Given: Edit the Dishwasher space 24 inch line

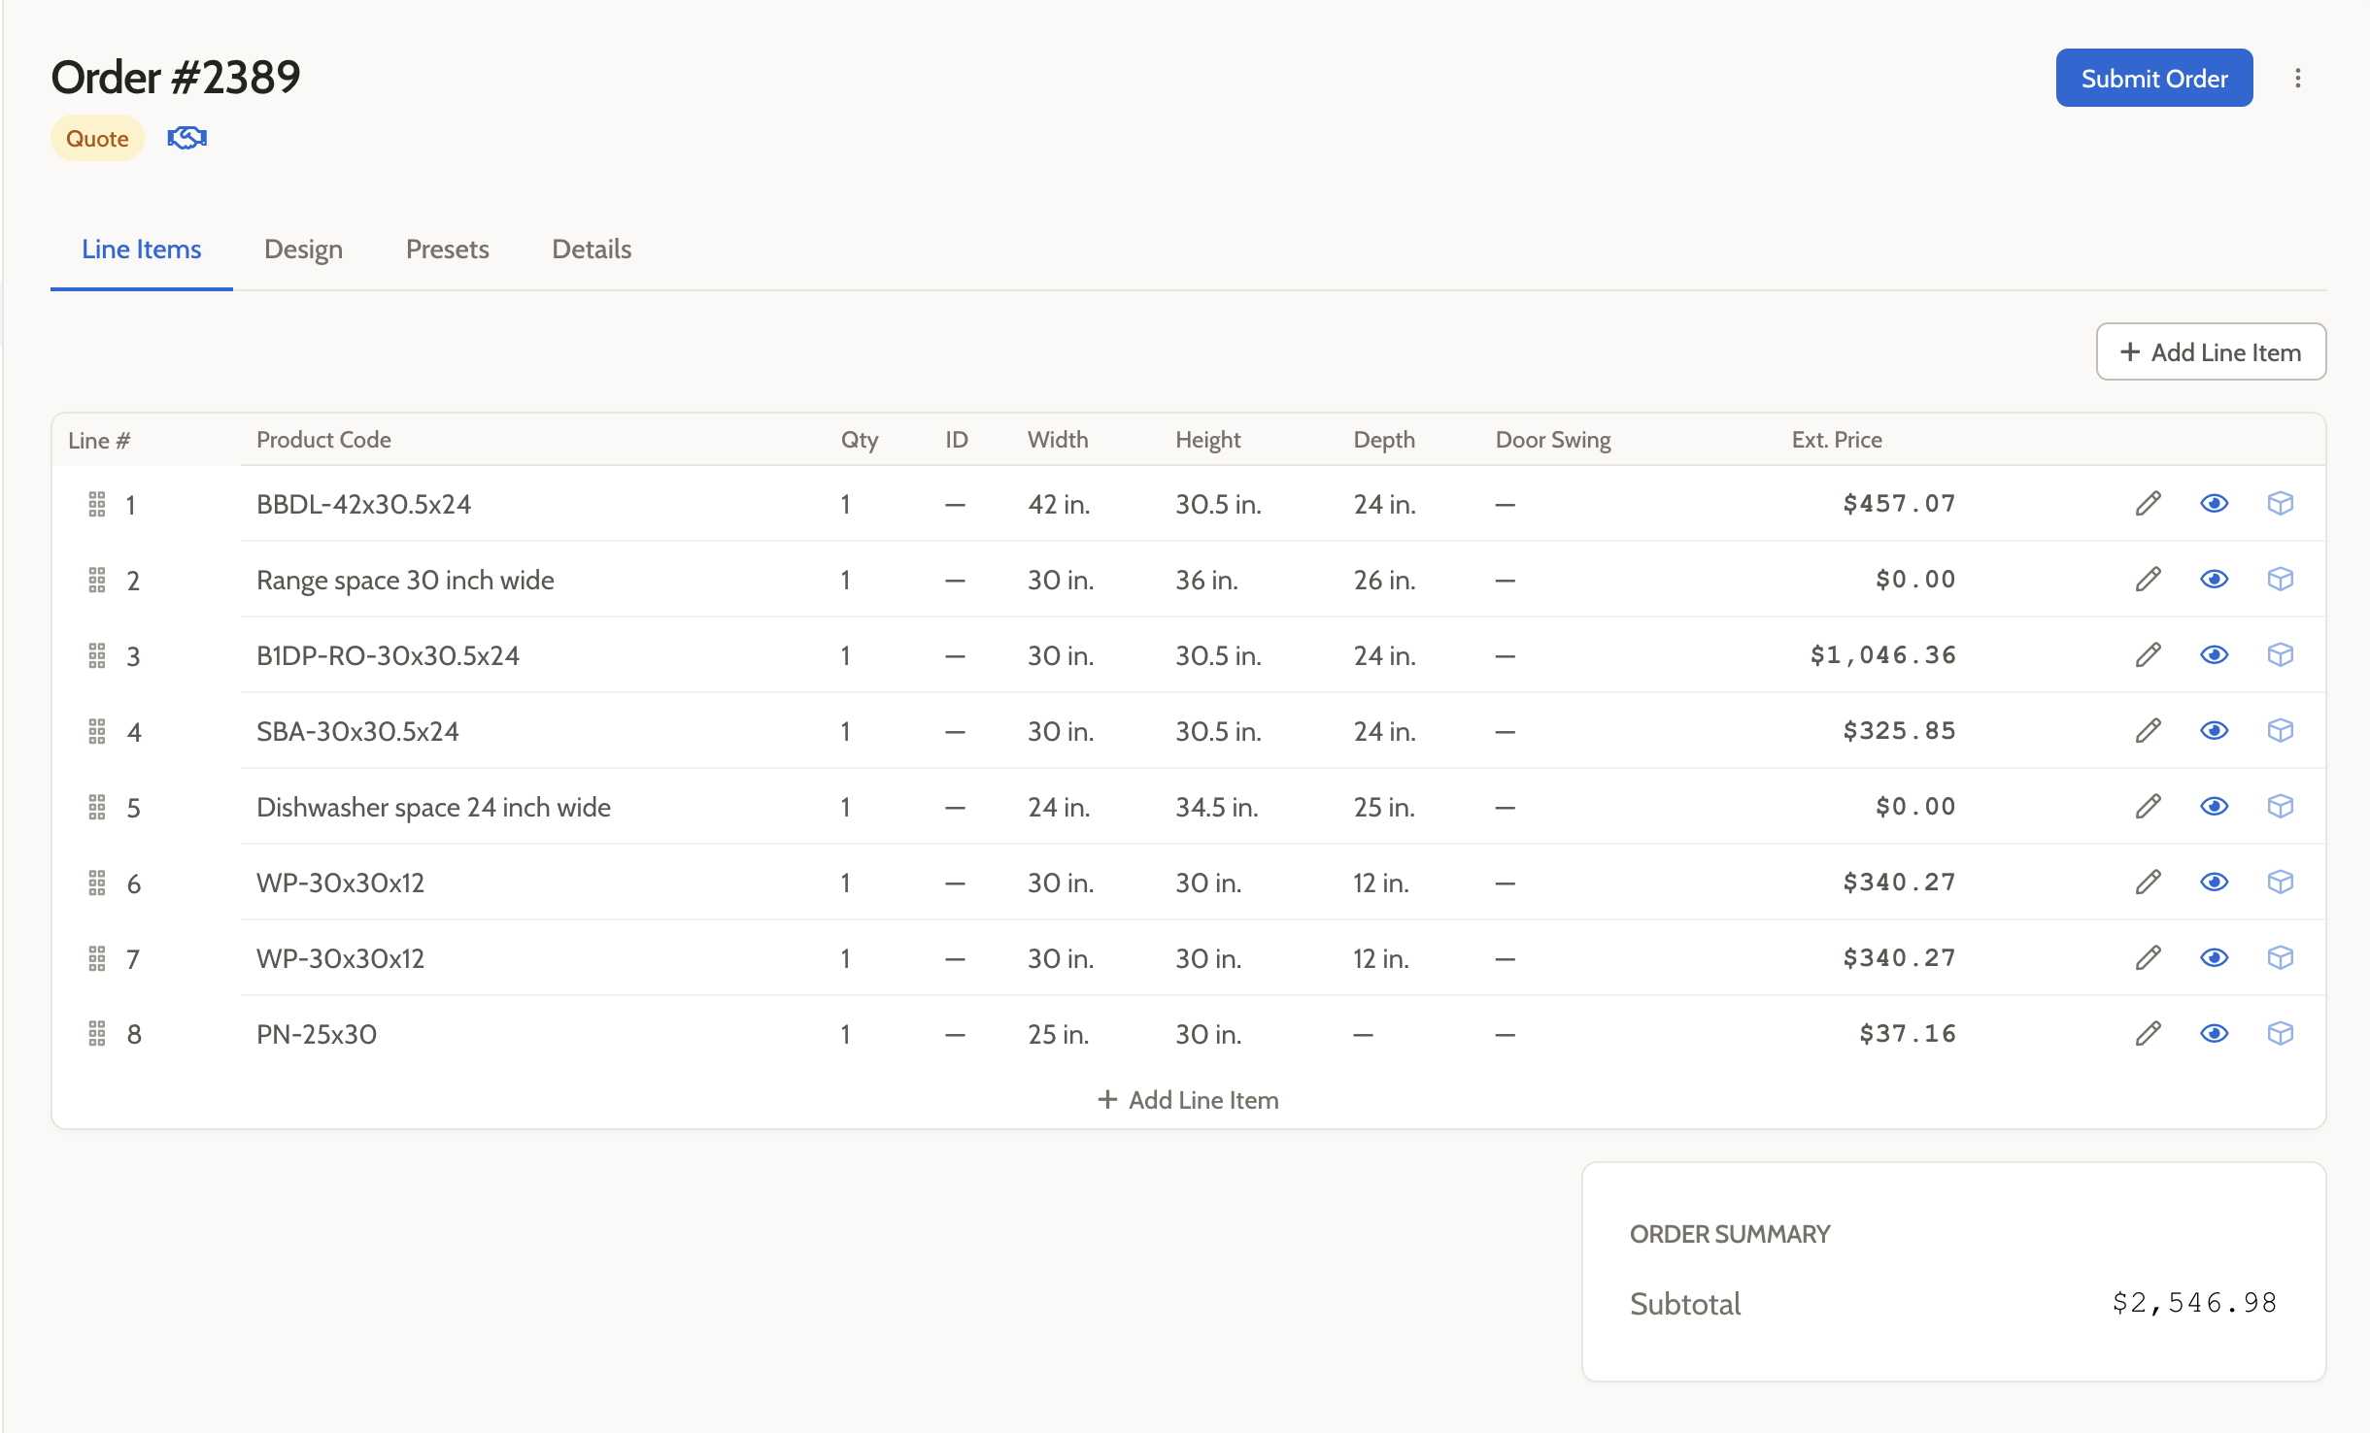Looking at the screenshot, I should 2149,806.
